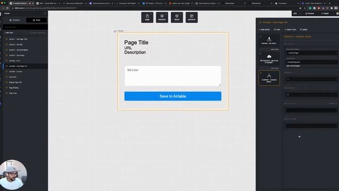339x191 pixels.
Task: Click the Preview button
Action: 309,13
